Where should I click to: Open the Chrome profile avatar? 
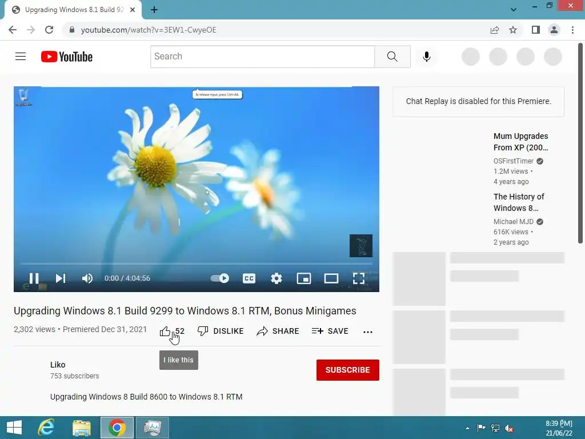coord(554,30)
